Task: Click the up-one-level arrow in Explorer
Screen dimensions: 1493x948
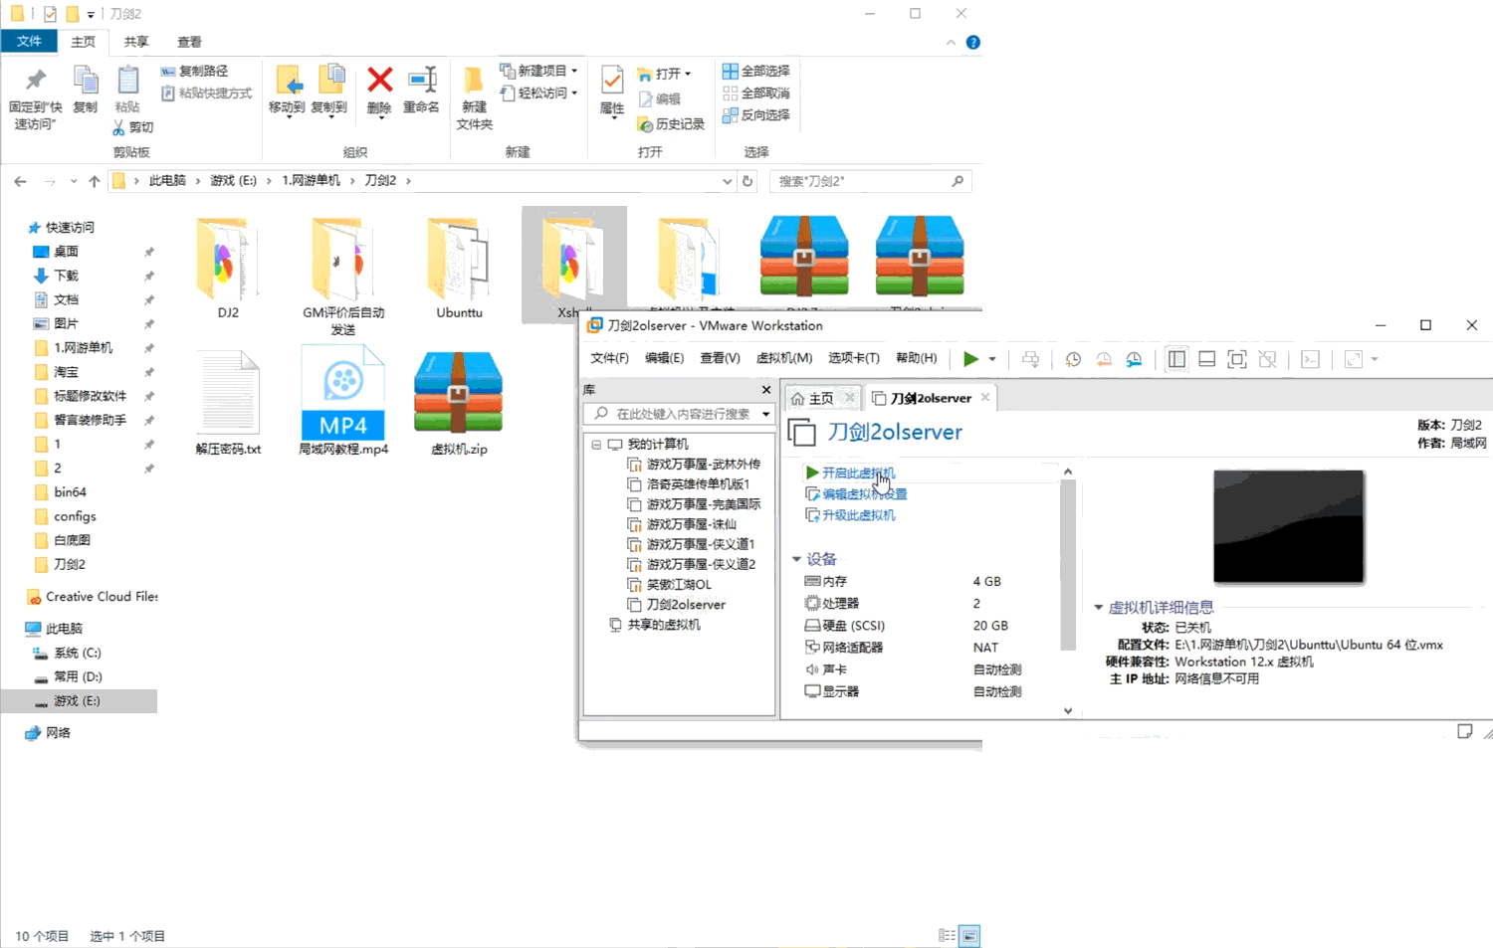Action: tap(94, 181)
